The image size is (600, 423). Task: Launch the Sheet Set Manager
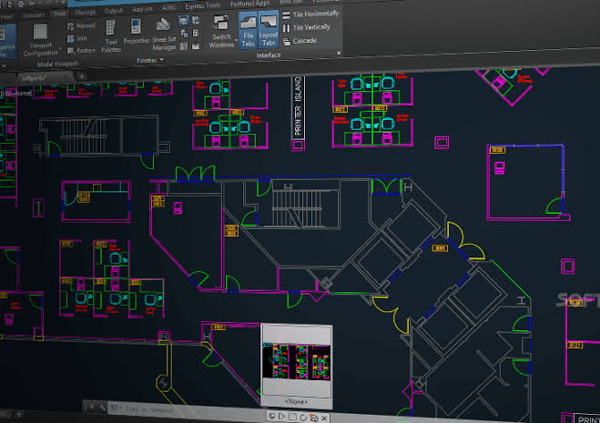164,34
